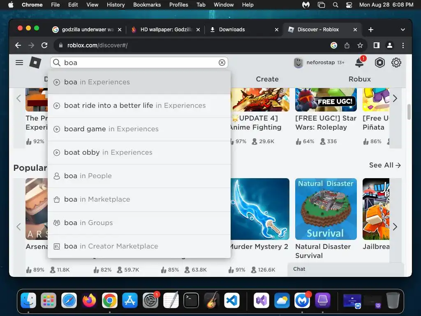Viewport: 421px width, 316px height.
Task: Click the magnifier icon in search box
Action: tap(56, 63)
